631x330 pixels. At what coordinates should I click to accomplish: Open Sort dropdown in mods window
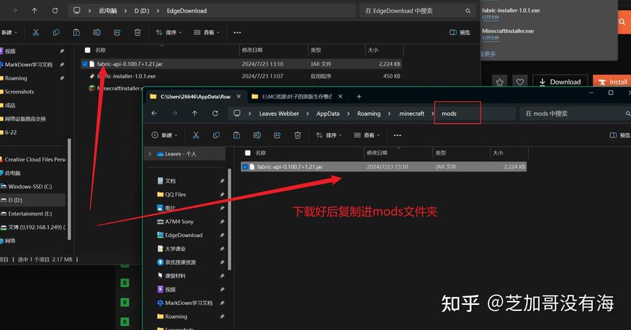pyautogui.click(x=329, y=135)
